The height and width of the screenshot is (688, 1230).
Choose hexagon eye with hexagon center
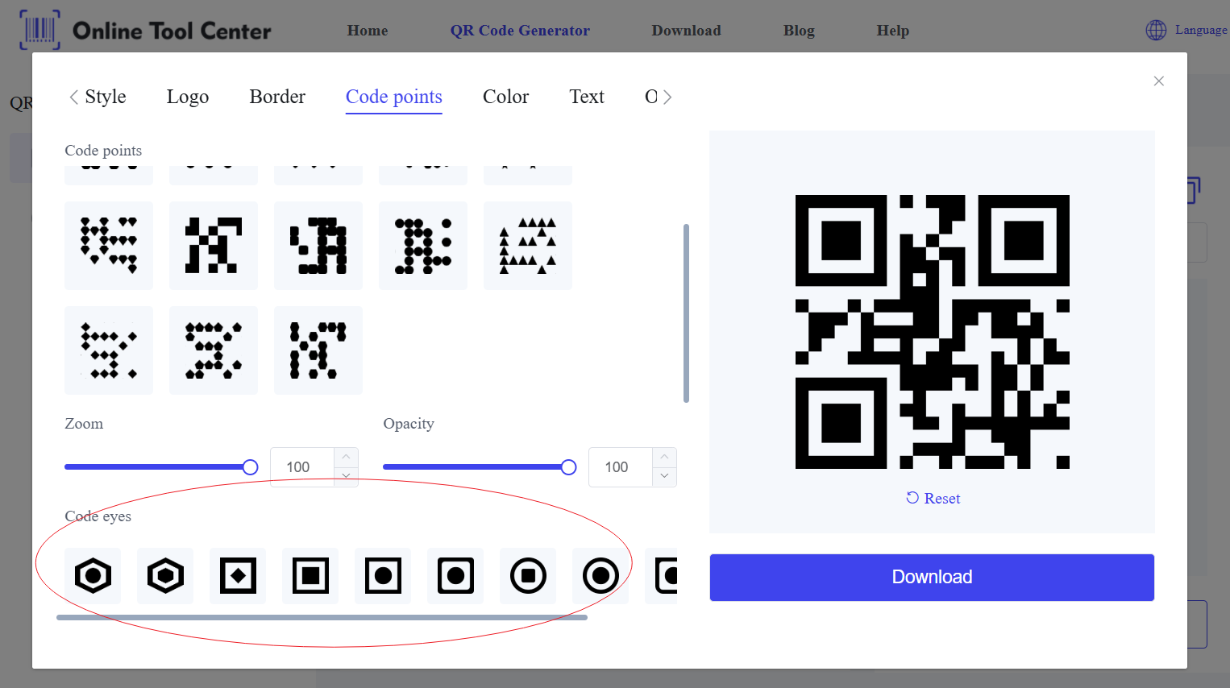point(165,576)
